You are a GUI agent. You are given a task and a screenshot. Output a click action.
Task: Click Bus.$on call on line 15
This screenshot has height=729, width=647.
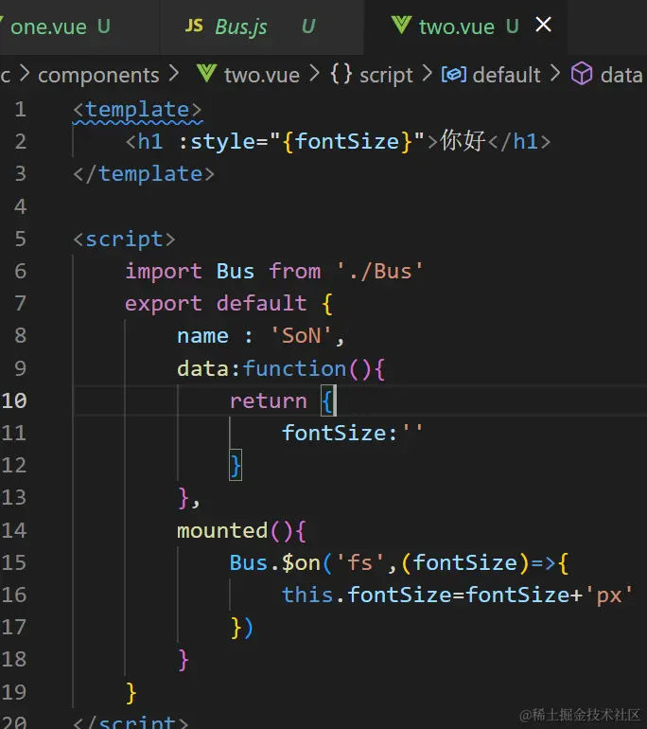(x=274, y=563)
